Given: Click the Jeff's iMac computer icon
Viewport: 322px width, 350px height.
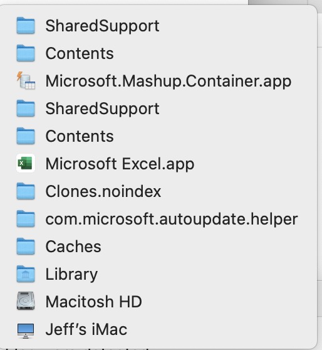Looking at the screenshot, I should click(26, 331).
